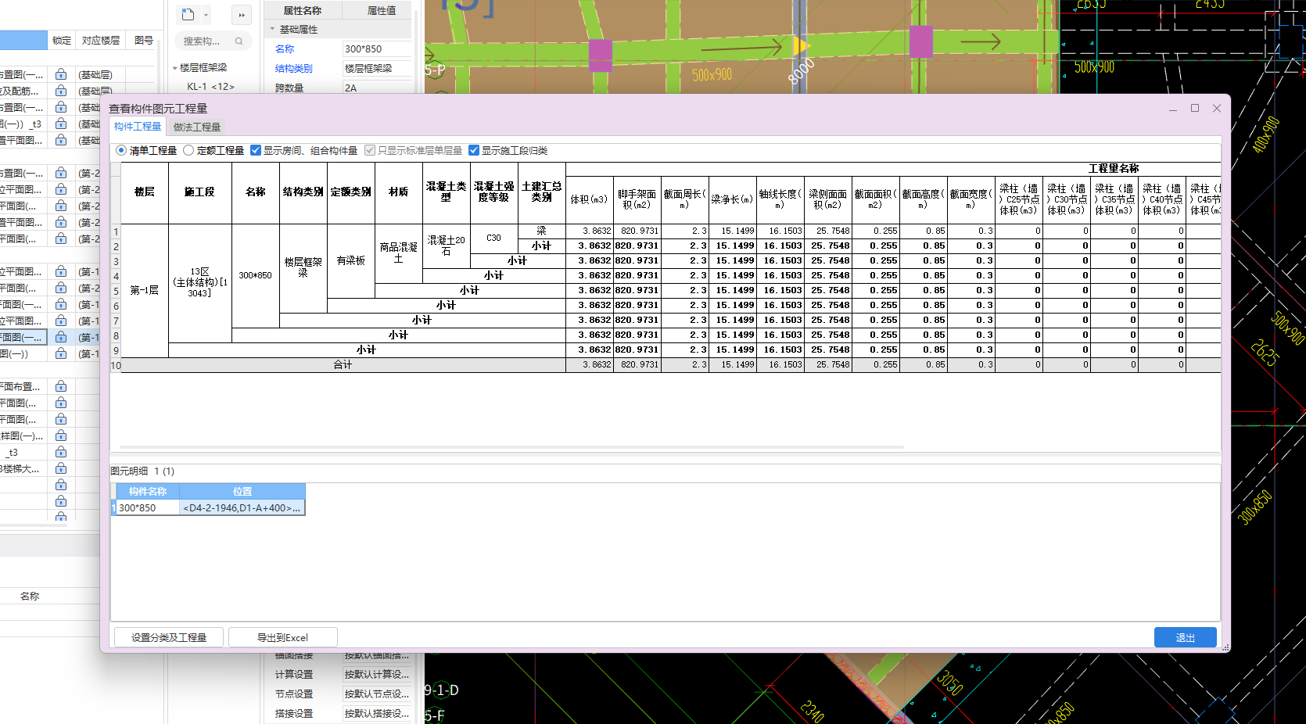
Task: Click the 合计 total row label
Action: point(343,365)
